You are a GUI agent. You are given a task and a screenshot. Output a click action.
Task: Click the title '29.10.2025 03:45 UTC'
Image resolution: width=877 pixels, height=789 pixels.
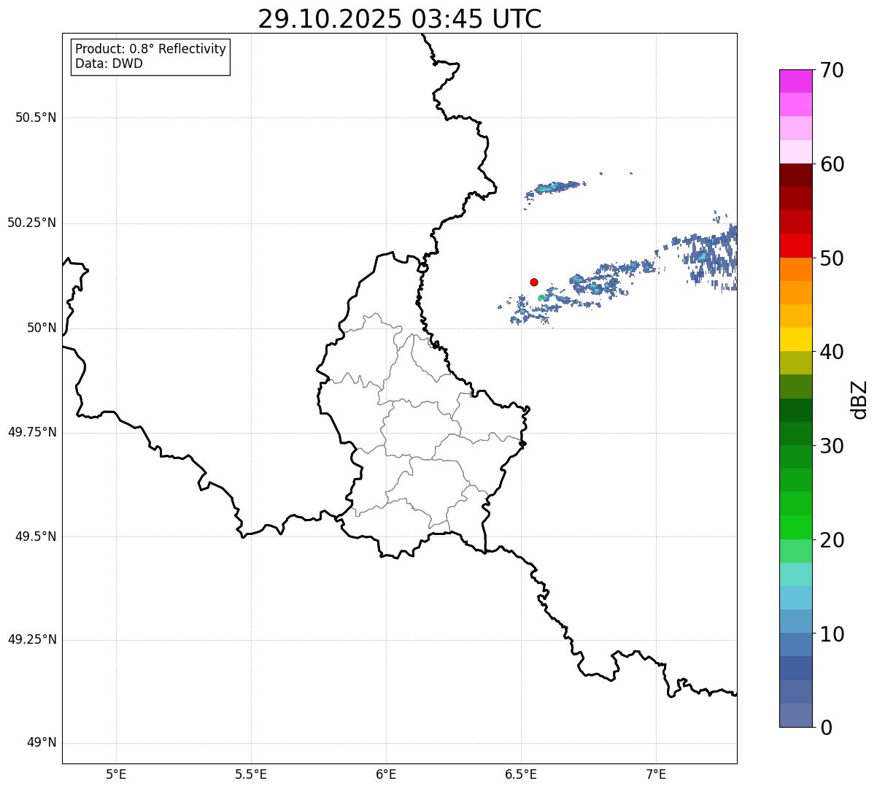click(x=400, y=19)
